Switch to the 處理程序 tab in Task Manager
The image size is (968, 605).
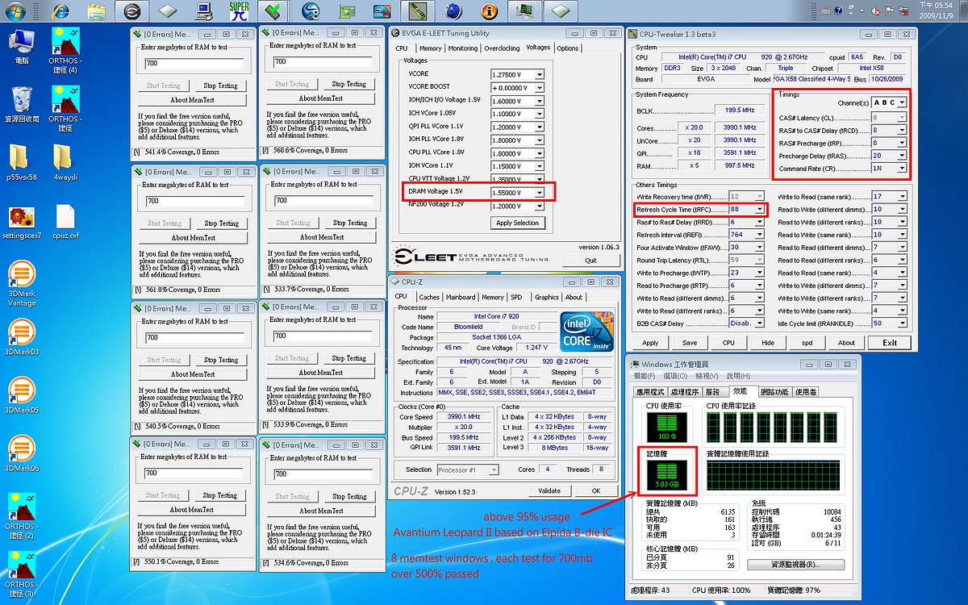(683, 391)
